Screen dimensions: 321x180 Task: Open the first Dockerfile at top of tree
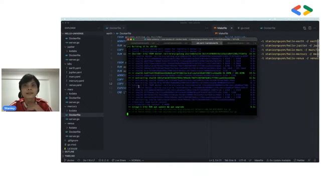pos(75,38)
